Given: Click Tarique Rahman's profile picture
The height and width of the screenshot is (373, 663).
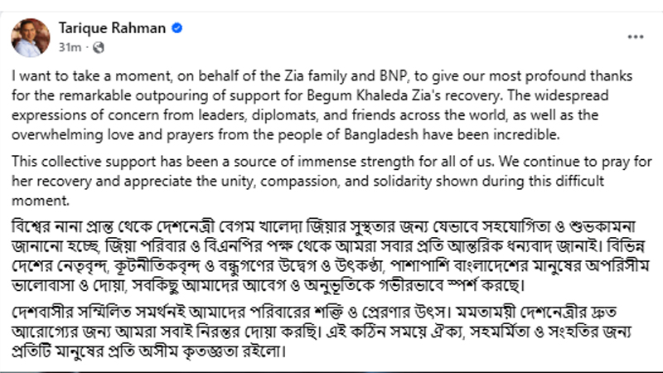Looking at the screenshot, I should point(31,37).
